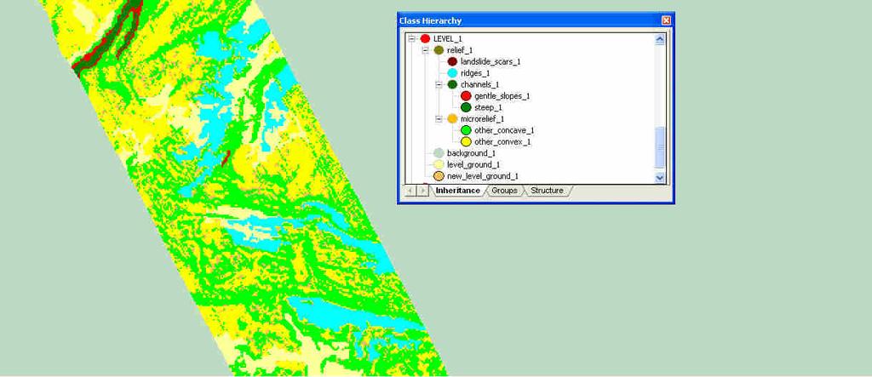872x377 pixels.
Task: Select the new_level_ground_1 class label
Action: coord(483,176)
